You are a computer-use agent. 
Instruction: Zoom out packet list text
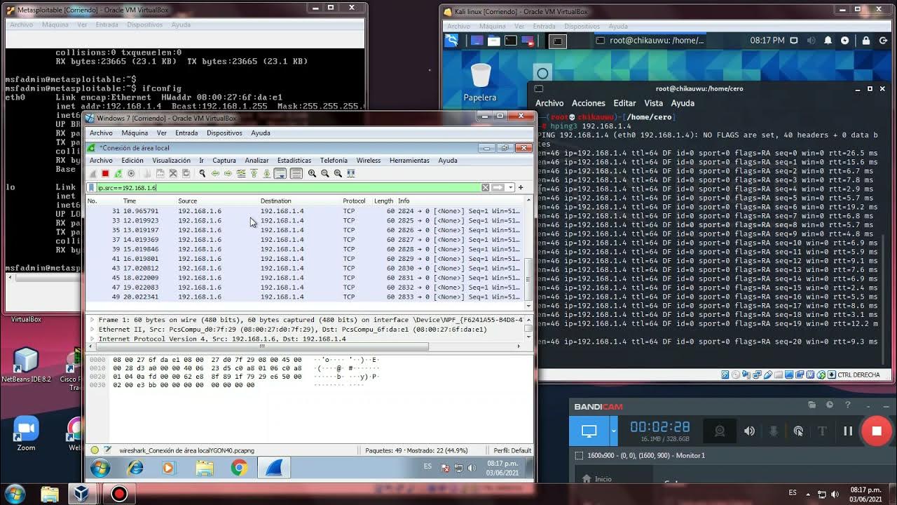(x=325, y=173)
